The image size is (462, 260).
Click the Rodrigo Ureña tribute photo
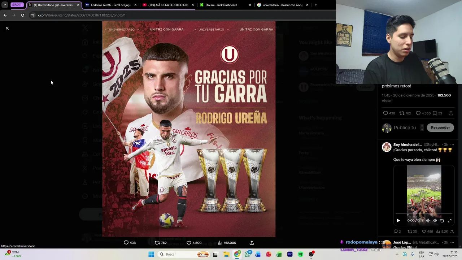[189, 129]
